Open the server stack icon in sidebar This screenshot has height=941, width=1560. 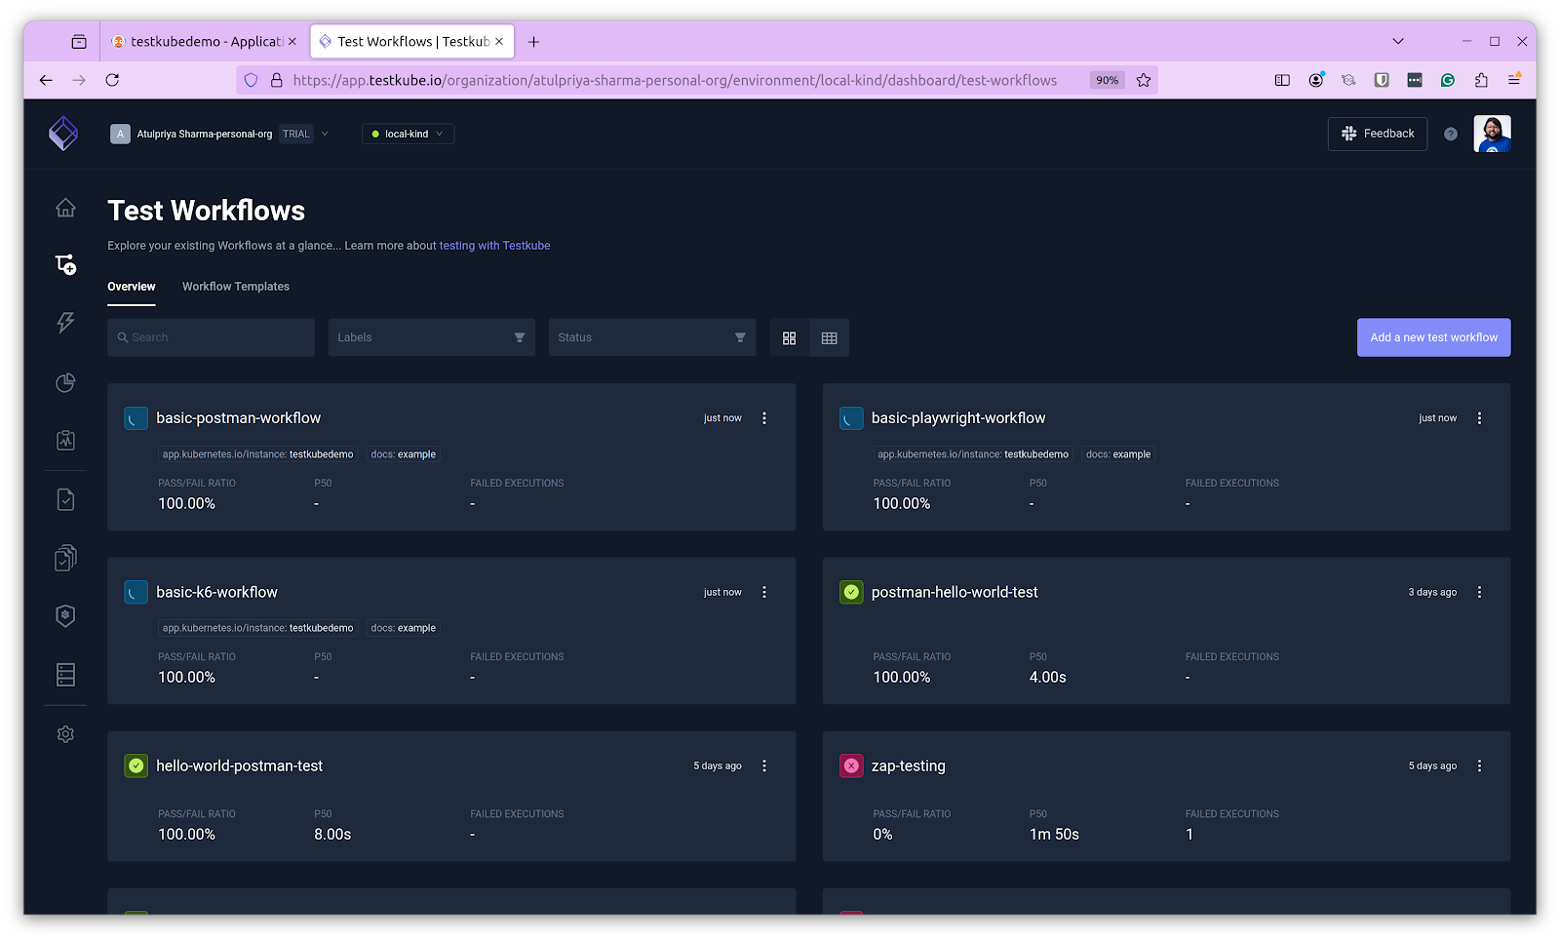pyautogui.click(x=65, y=675)
